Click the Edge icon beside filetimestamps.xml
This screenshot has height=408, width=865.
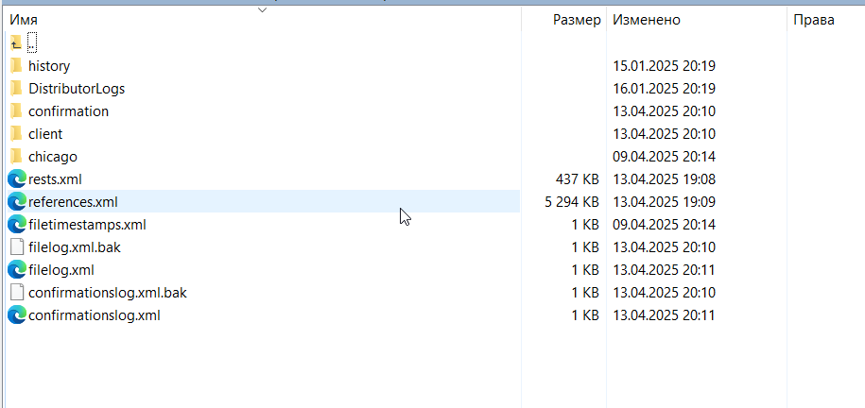coord(17,225)
